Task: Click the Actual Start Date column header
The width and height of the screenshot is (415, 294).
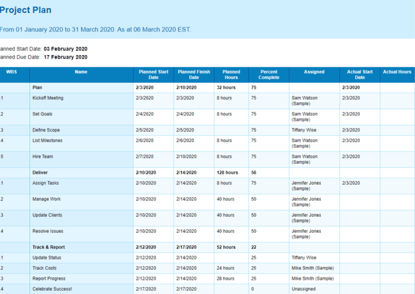Action: tap(360, 75)
